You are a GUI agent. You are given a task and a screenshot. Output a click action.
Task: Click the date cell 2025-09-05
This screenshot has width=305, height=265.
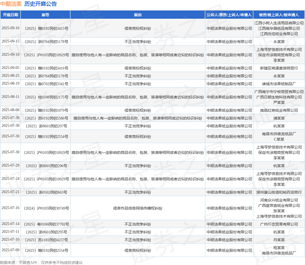11,68
